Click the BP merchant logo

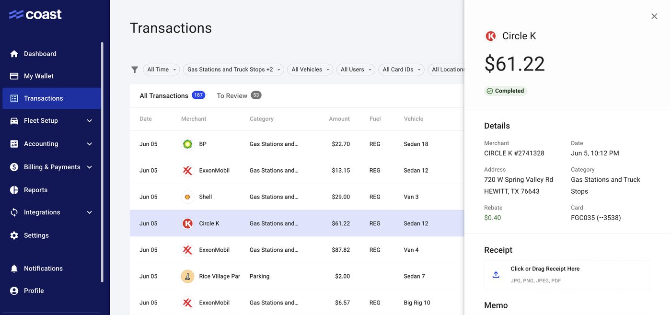[188, 144]
